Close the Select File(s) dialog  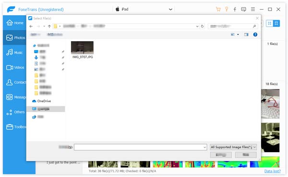(x=257, y=18)
